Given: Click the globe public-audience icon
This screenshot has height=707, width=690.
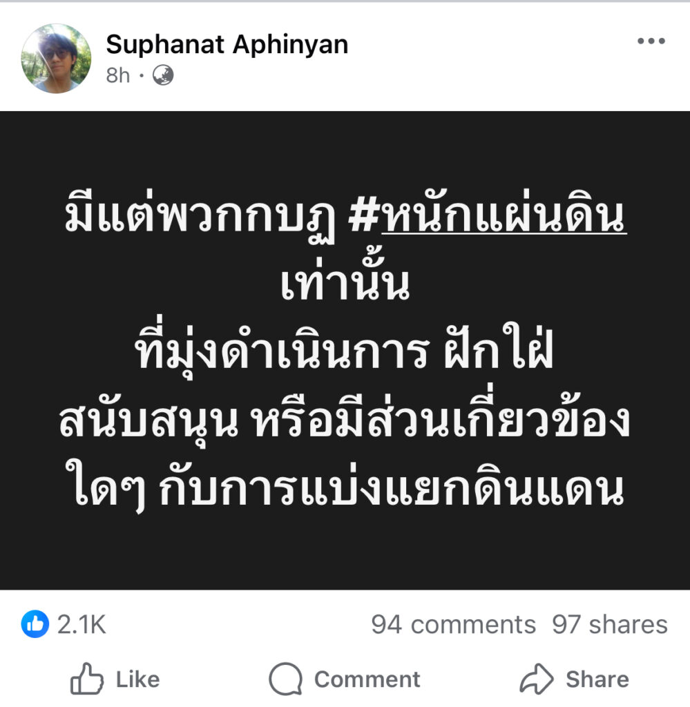Looking at the screenshot, I should (x=163, y=75).
